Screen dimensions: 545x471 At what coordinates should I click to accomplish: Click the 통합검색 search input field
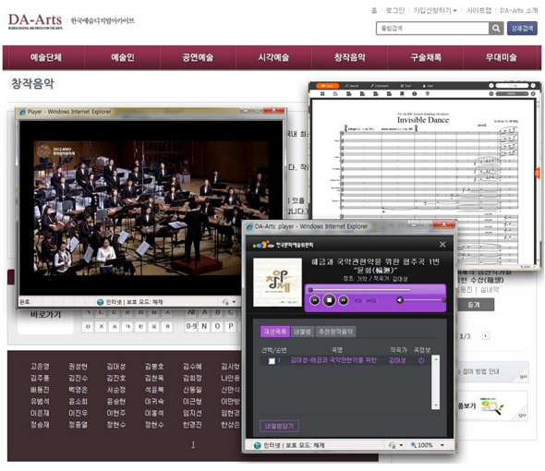coord(432,29)
